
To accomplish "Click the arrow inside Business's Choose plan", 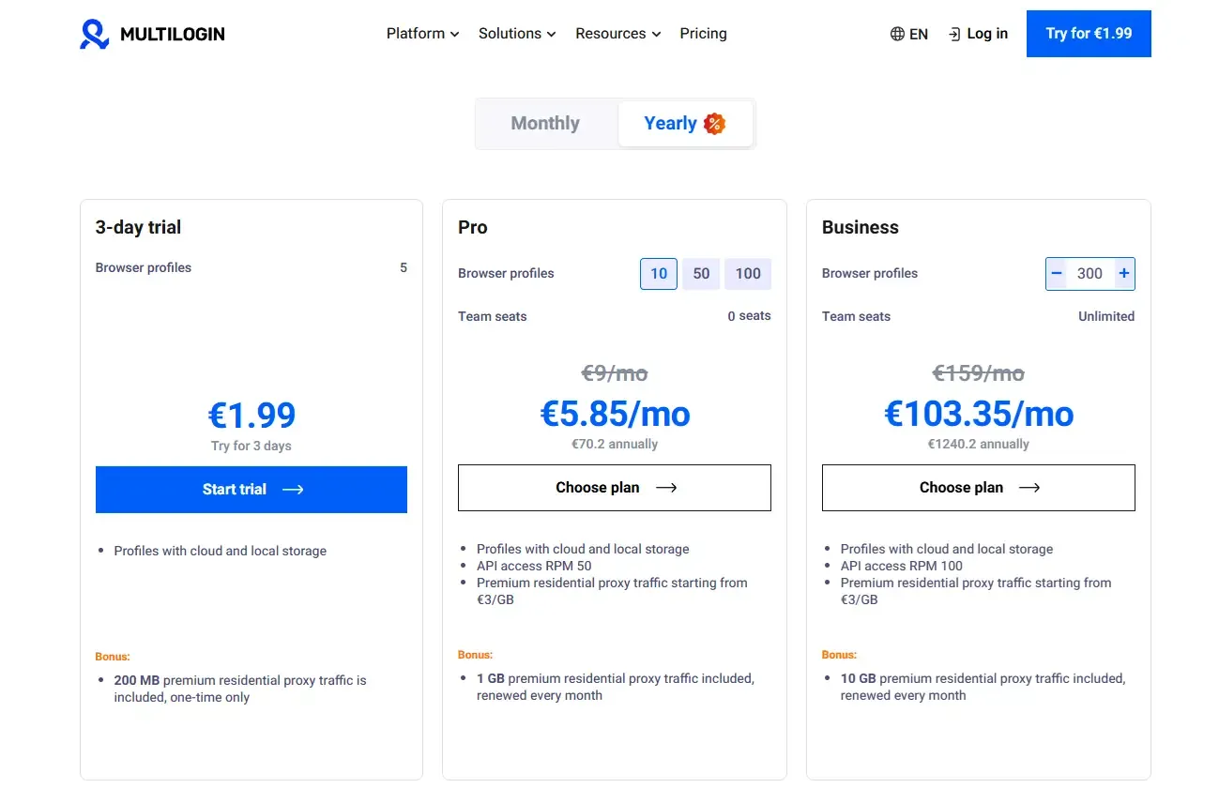I will point(1029,487).
